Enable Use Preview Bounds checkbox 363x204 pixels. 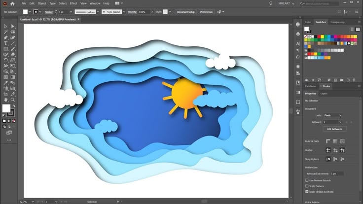(307, 180)
